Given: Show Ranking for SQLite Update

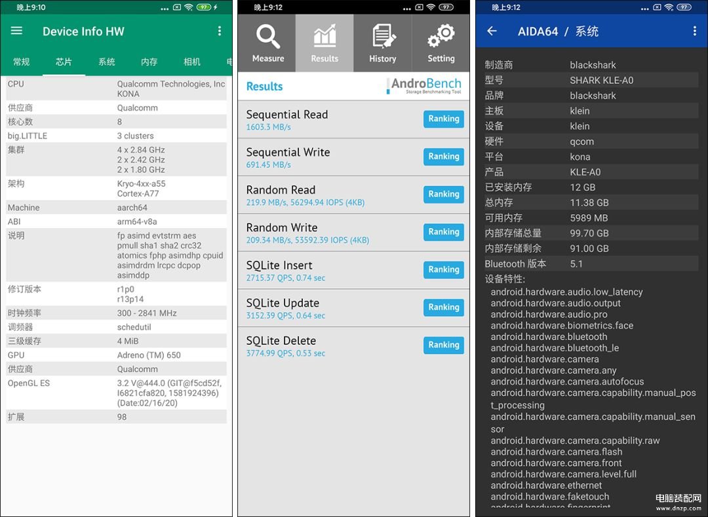Looking at the screenshot, I should pyautogui.click(x=443, y=307).
